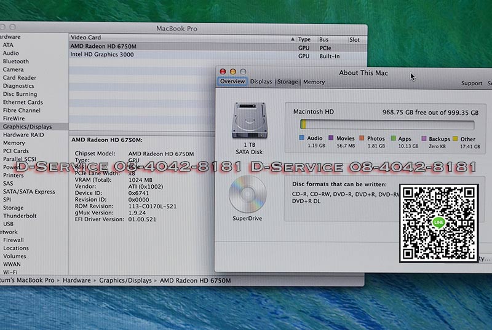Click the Photos orange legend swatch
This screenshot has width=492, height=330.
(362, 138)
